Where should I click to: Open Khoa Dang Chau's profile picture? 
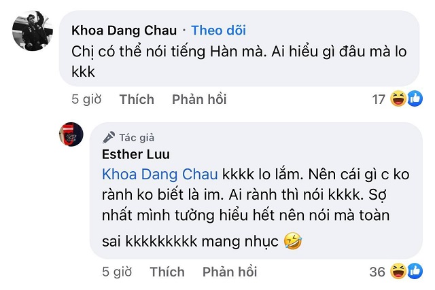(32, 32)
